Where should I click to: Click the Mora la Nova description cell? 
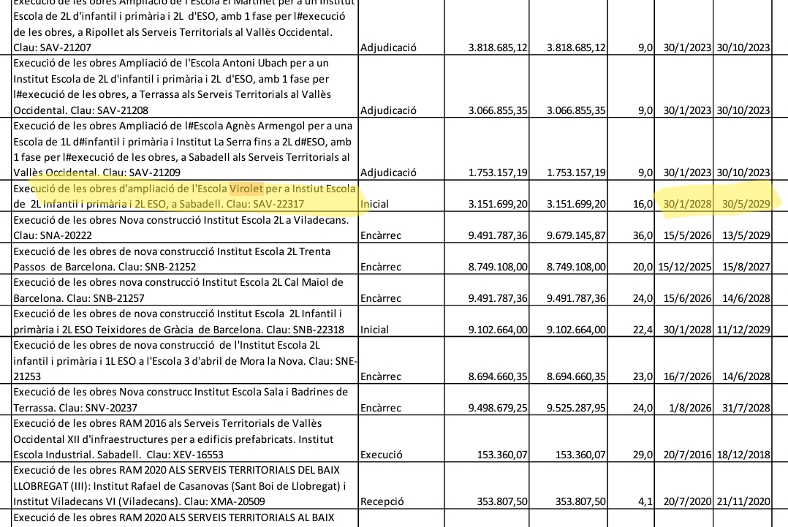(185, 360)
